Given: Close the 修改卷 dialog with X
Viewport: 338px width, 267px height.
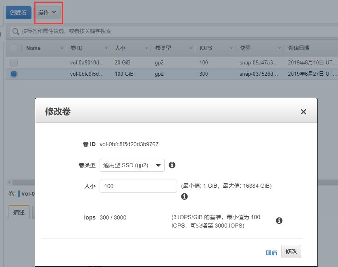Looking at the screenshot, I should 303,112.
